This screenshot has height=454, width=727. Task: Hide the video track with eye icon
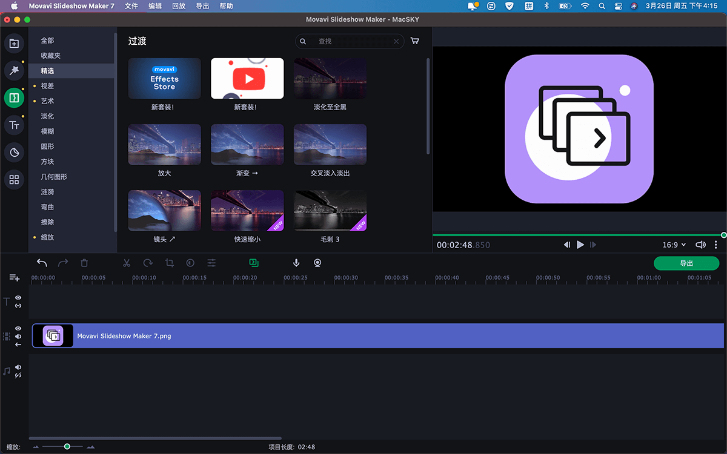pos(18,329)
